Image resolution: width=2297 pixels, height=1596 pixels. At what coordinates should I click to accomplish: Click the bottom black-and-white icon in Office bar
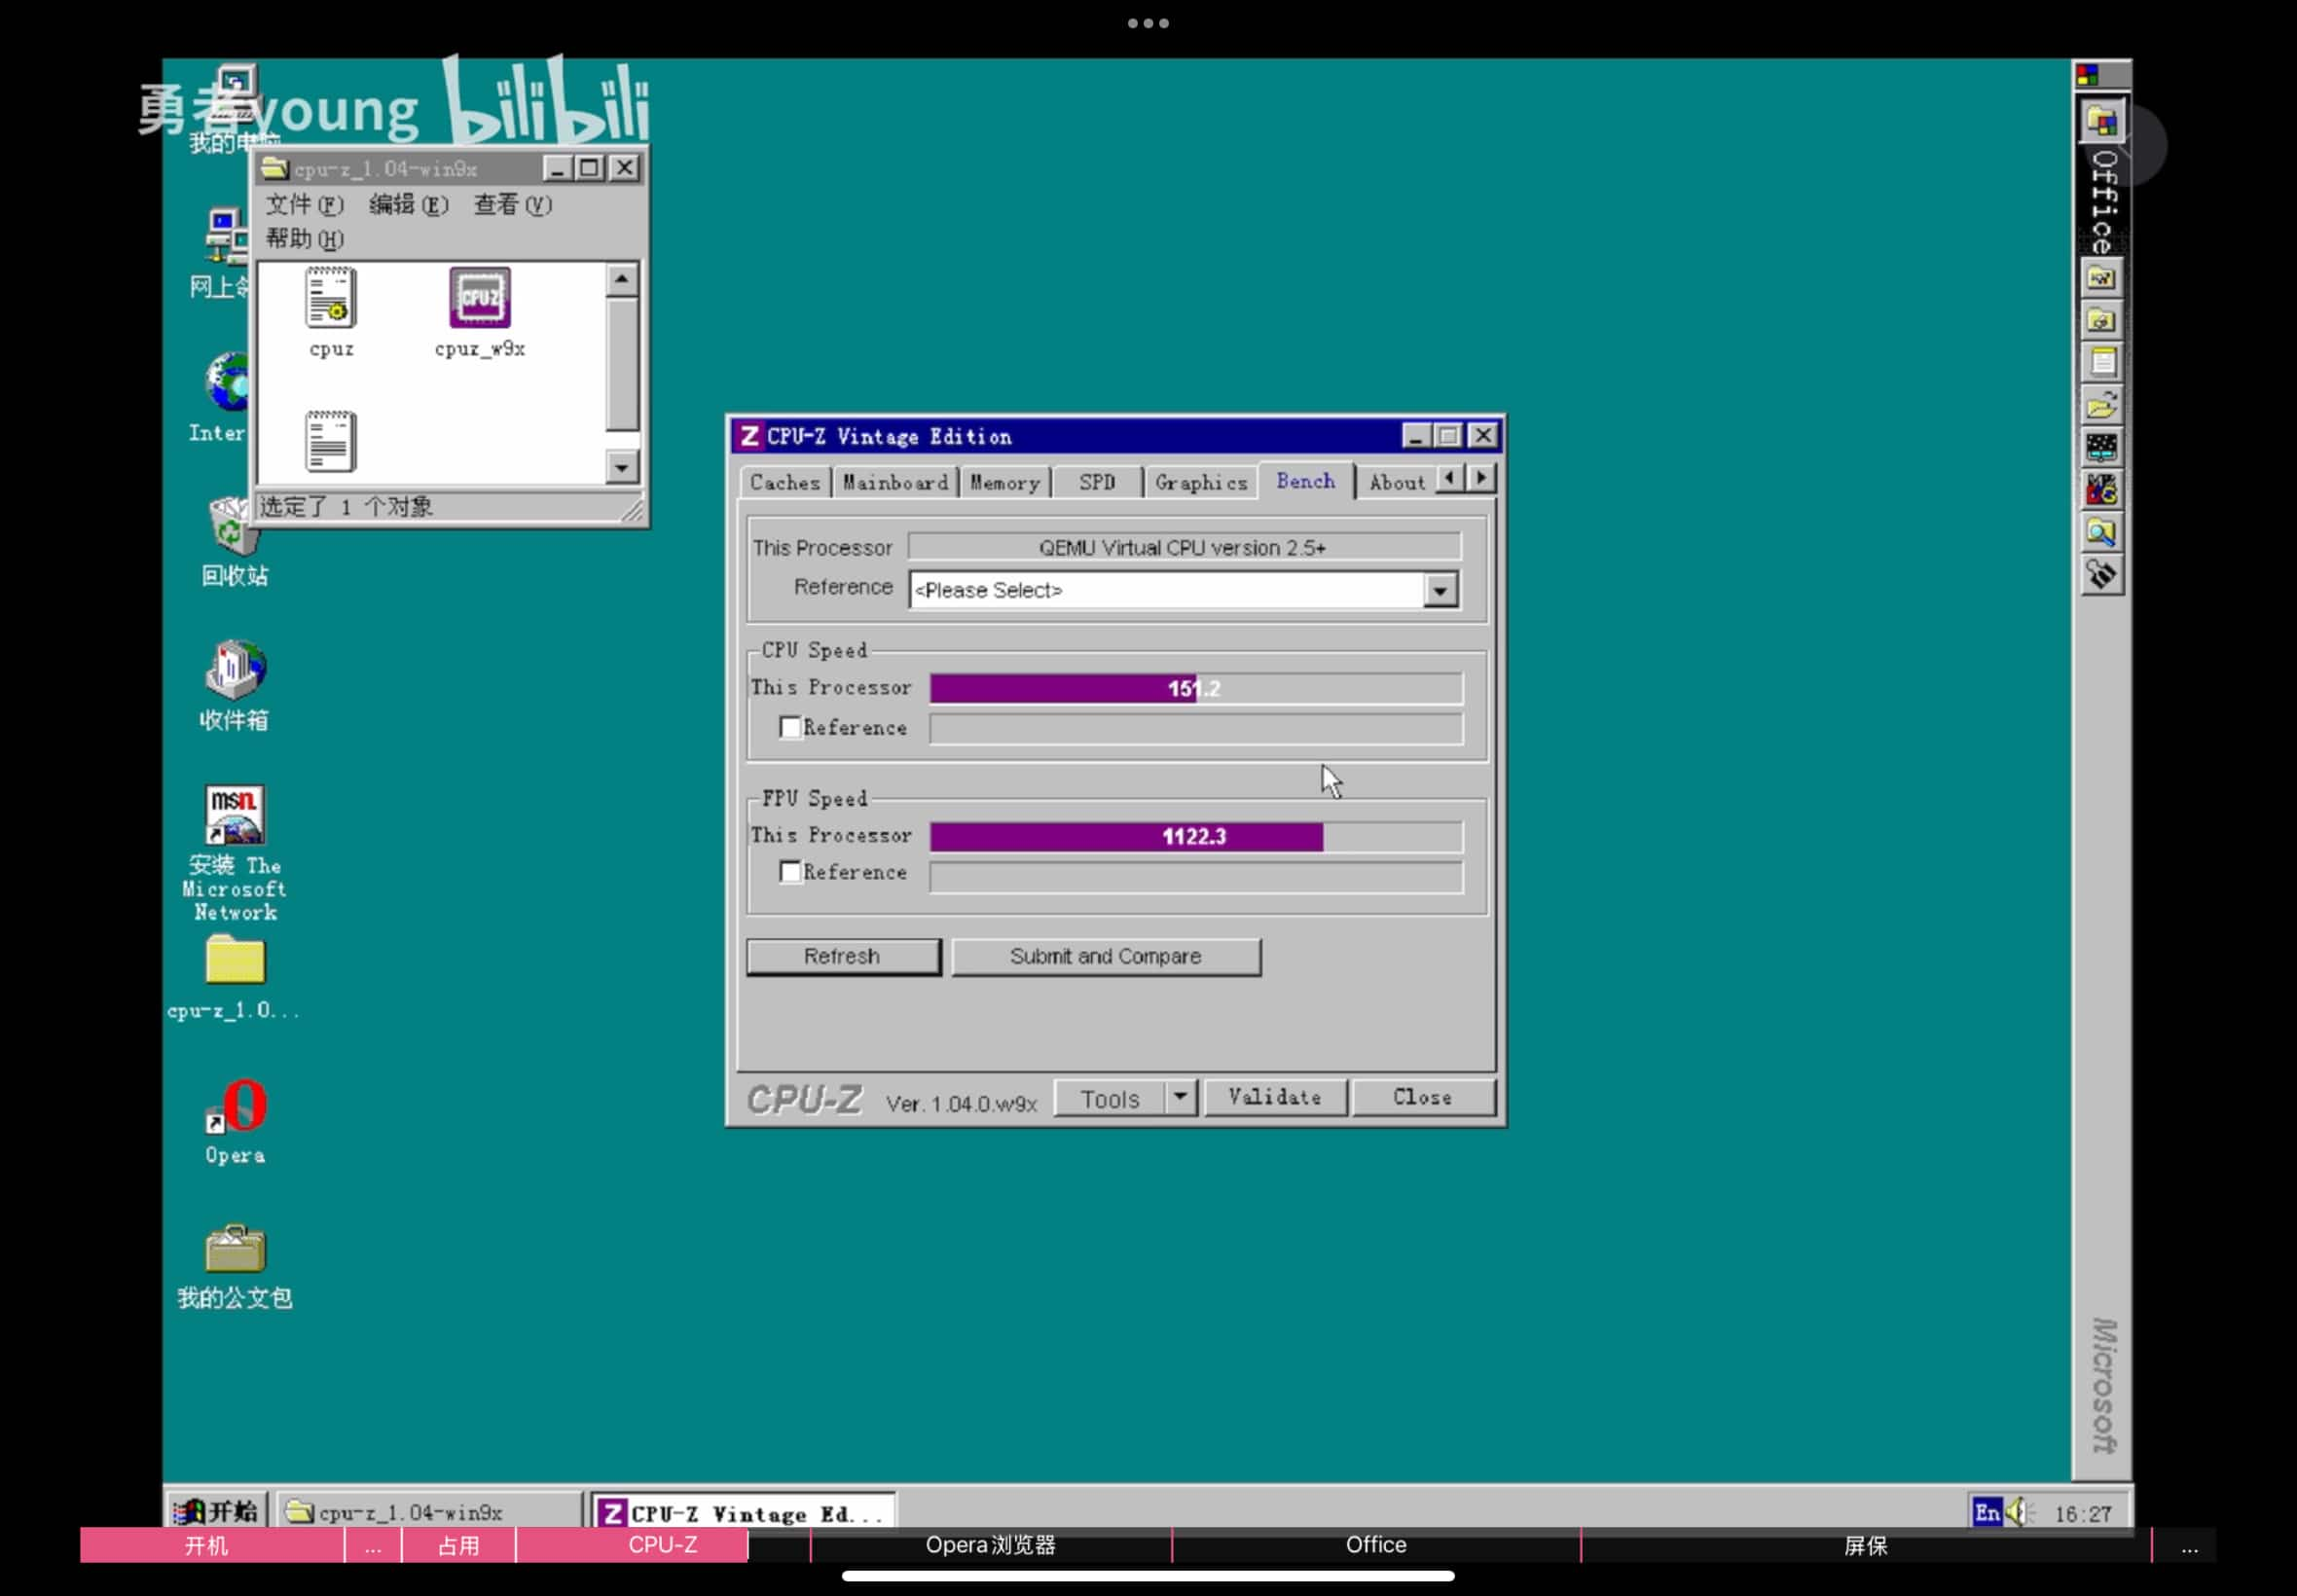(x=2101, y=575)
